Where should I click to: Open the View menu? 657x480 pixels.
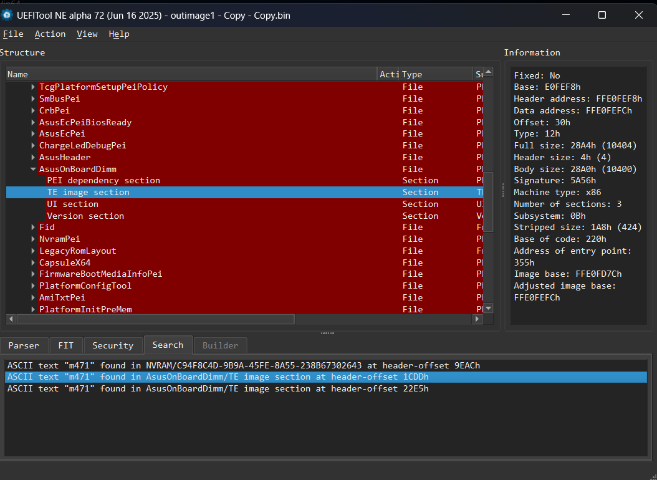87,34
